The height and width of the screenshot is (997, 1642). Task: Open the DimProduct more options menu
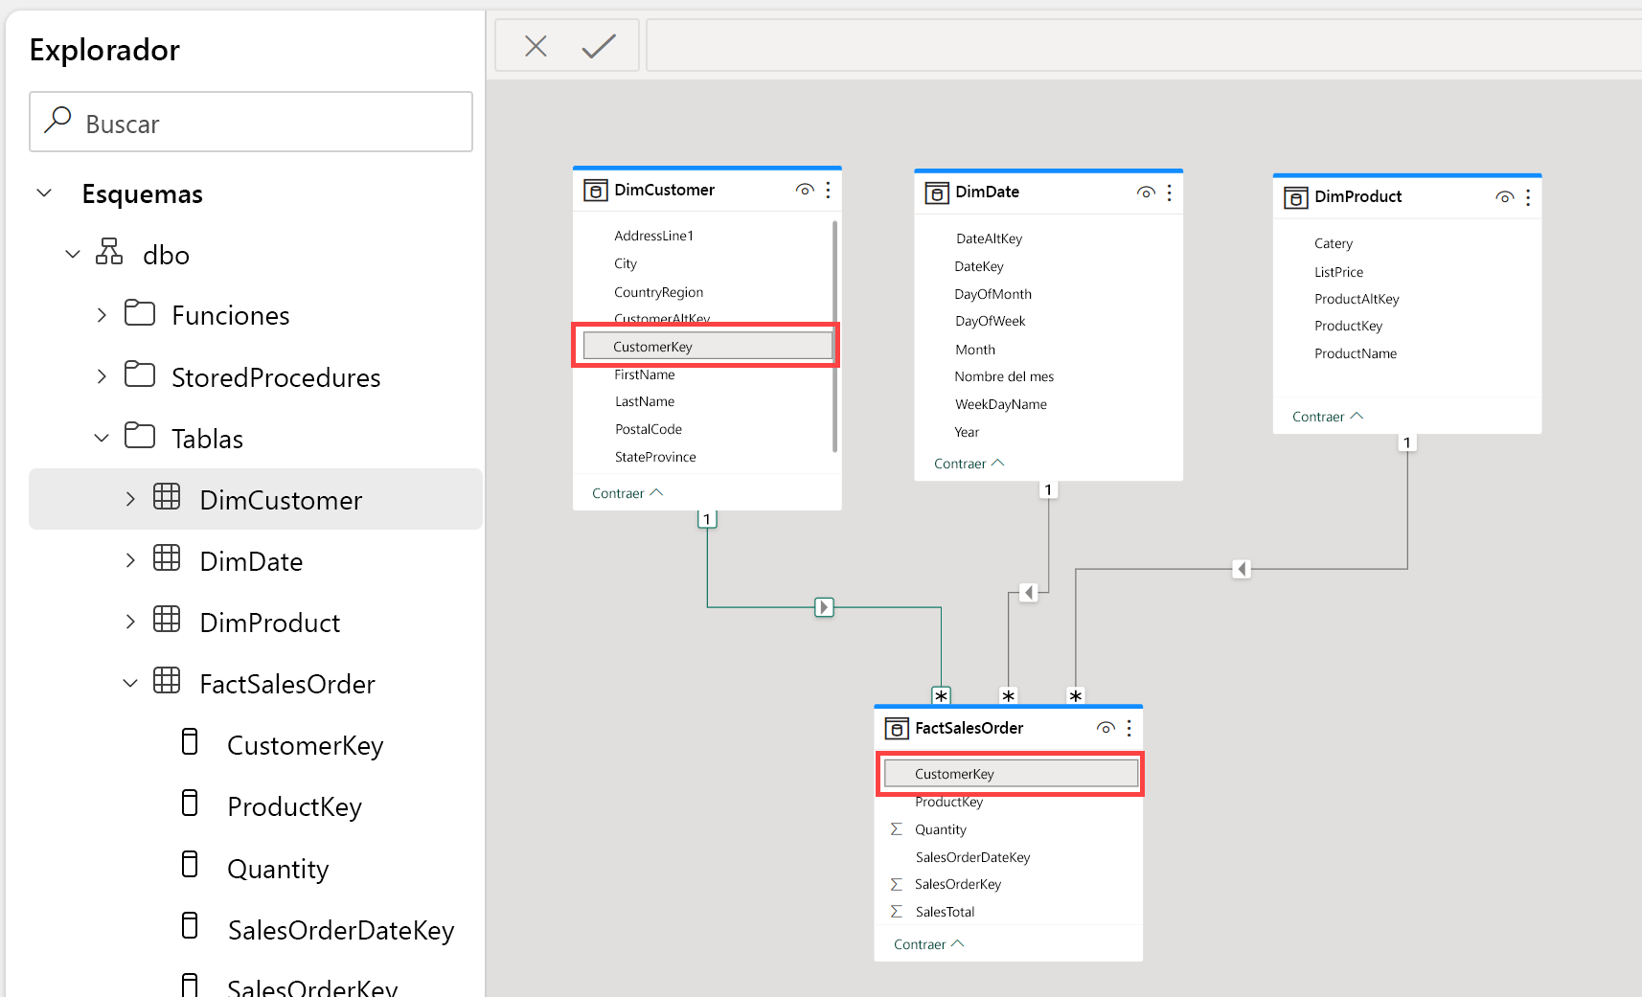1527,196
